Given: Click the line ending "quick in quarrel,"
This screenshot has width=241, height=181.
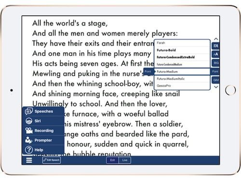Looking at the screenshot, I should 128,144.
